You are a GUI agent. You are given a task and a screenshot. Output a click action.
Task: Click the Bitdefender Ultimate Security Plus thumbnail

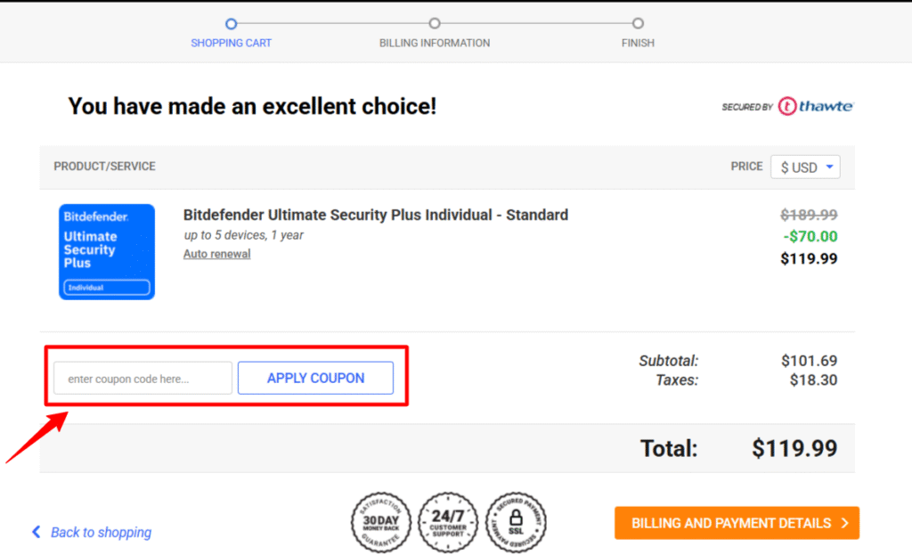pyautogui.click(x=107, y=252)
